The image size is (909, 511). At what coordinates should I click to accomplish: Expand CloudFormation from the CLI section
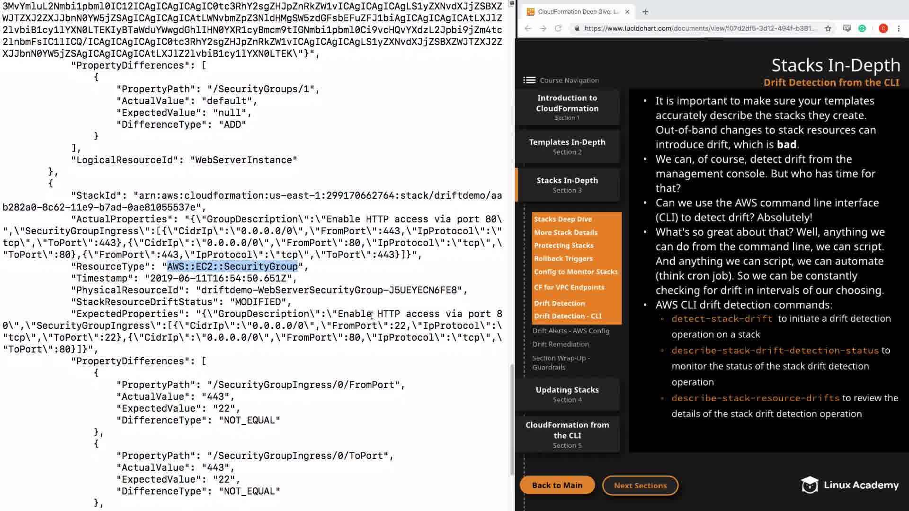[x=567, y=434]
